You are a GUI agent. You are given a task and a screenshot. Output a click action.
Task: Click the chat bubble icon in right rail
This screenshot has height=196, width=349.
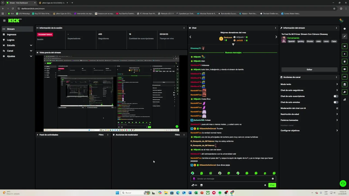[345, 69]
